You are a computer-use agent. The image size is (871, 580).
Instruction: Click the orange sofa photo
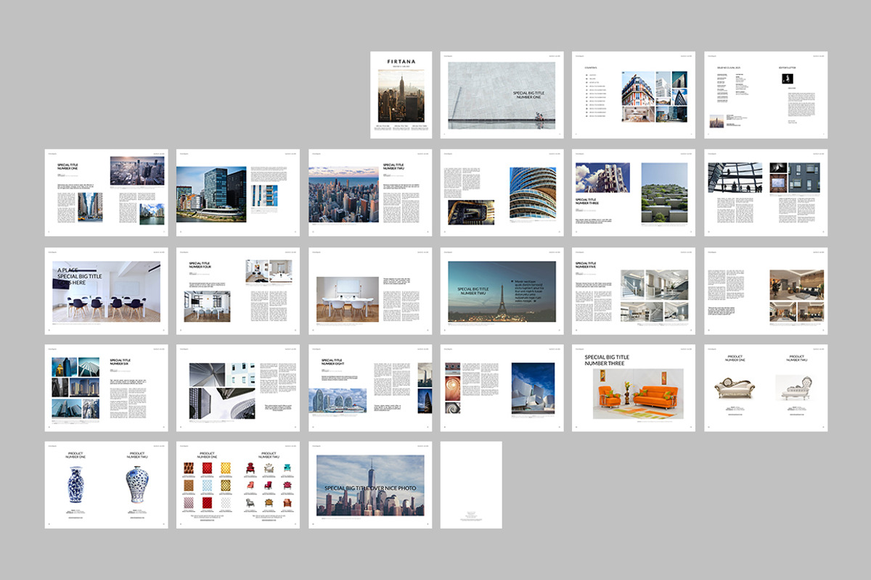click(638, 394)
